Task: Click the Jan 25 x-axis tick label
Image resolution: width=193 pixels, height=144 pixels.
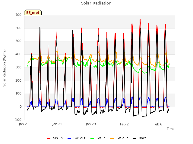Action: (x=57, y=124)
